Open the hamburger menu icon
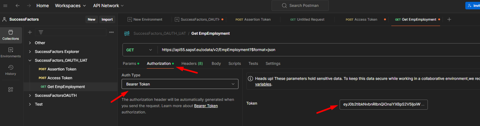This screenshot has height=126, width=480. coord(5,5)
